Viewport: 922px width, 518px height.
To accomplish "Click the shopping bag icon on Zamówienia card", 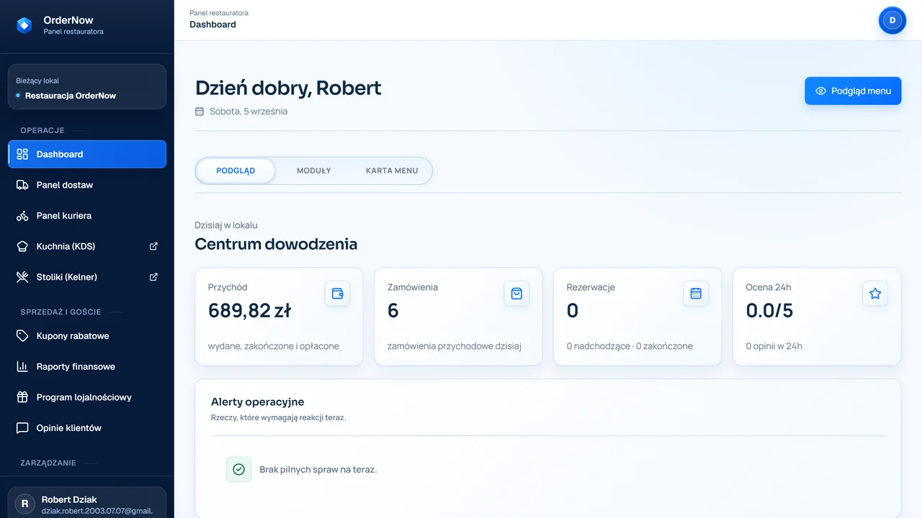I will pyautogui.click(x=516, y=294).
